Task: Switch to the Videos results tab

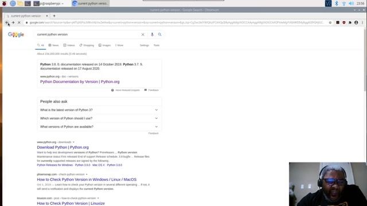Action: tap(69, 45)
